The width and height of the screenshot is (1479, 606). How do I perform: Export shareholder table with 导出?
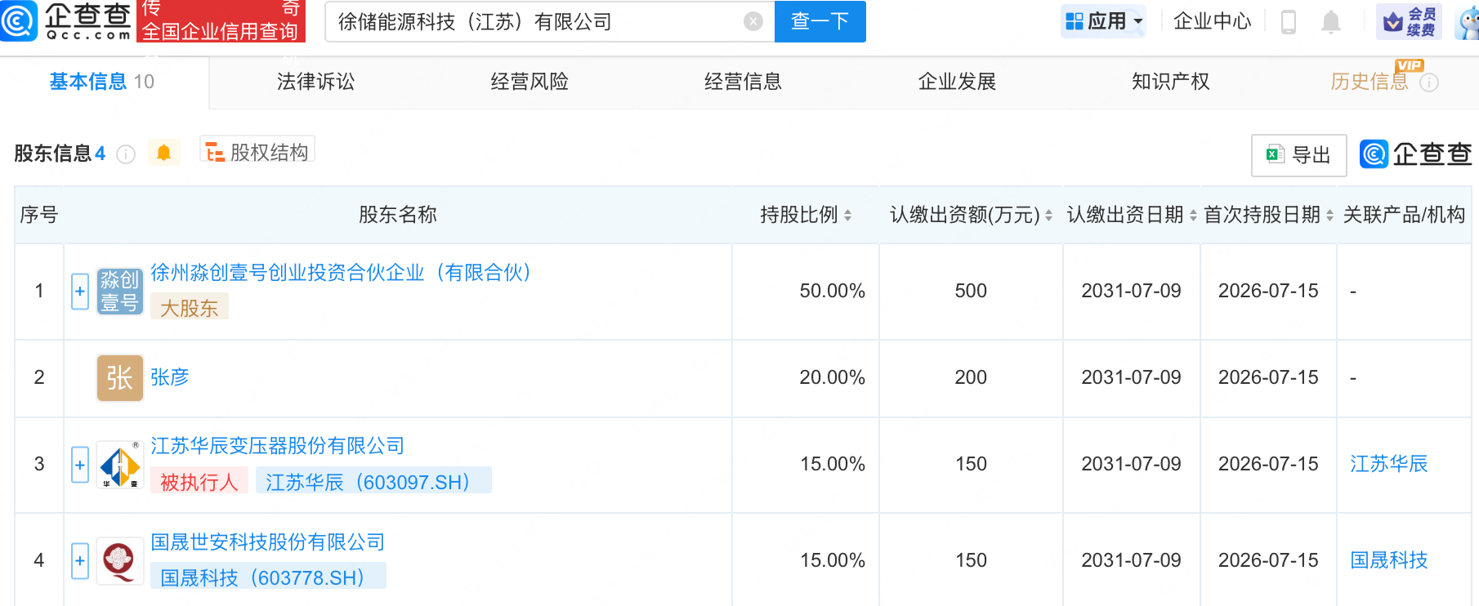1299,155
